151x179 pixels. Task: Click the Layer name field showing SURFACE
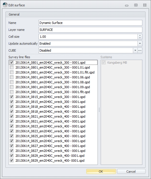click(x=90, y=30)
